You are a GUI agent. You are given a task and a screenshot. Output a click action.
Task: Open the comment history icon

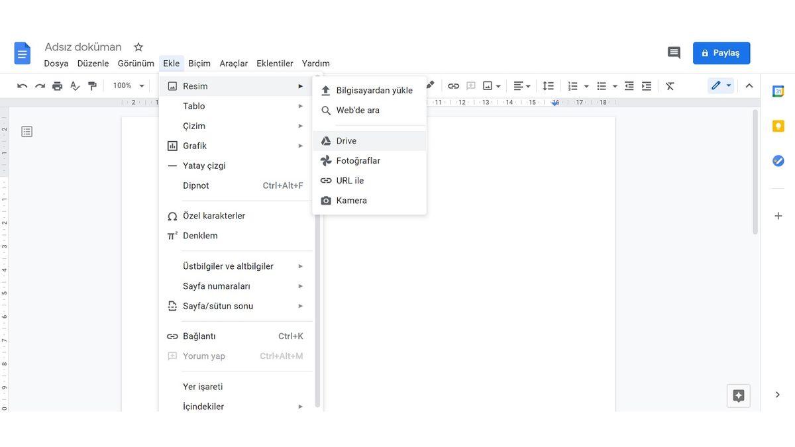click(674, 53)
